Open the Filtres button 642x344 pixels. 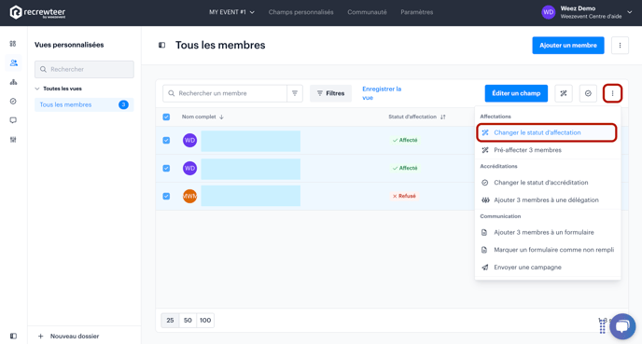point(330,93)
